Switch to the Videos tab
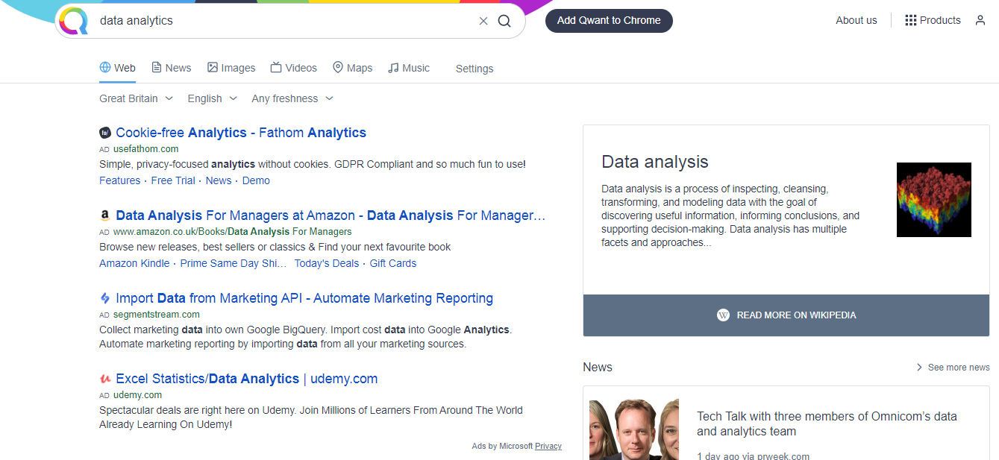The height and width of the screenshot is (460, 999). click(x=294, y=68)
